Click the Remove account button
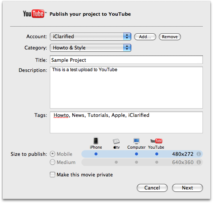The image size is (213, 203). click(170, 37)
